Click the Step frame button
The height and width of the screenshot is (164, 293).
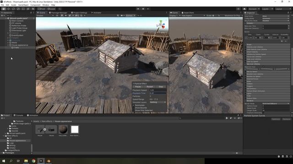(148, 9)
